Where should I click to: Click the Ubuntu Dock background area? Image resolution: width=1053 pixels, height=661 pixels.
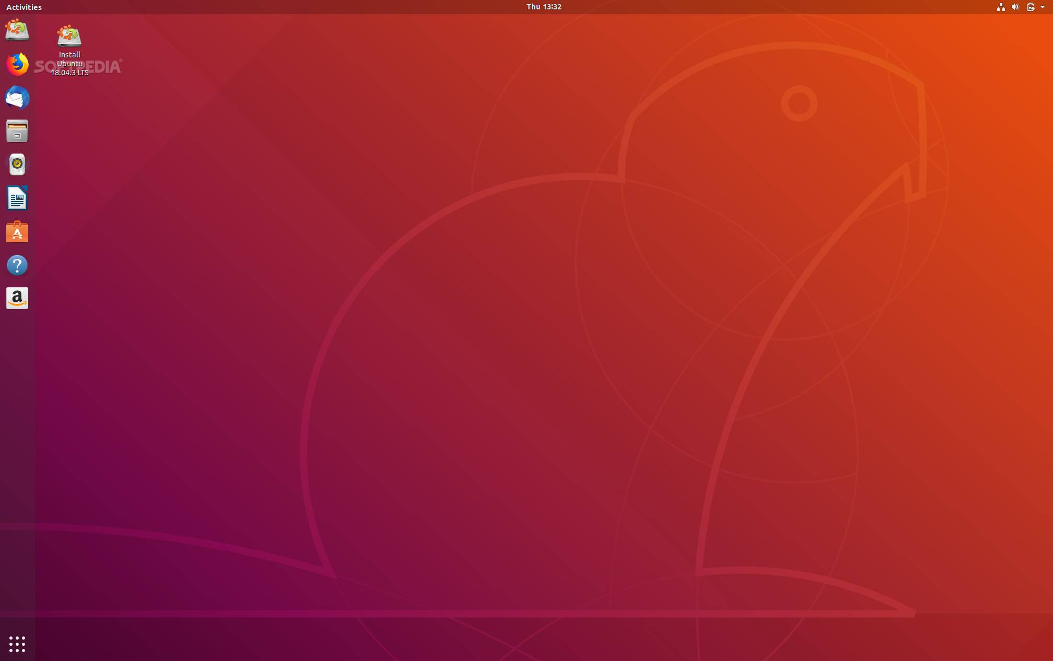click(x=17, y=444)
